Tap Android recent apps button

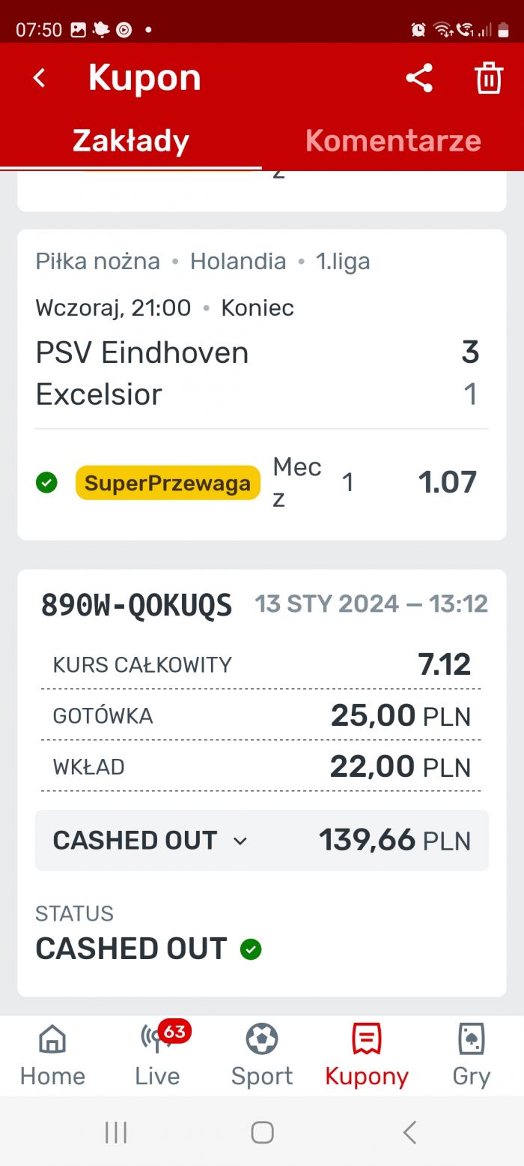(116, 1132)
